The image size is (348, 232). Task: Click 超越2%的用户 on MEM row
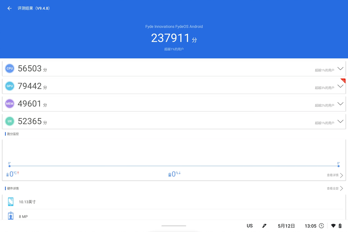point(324,105)
